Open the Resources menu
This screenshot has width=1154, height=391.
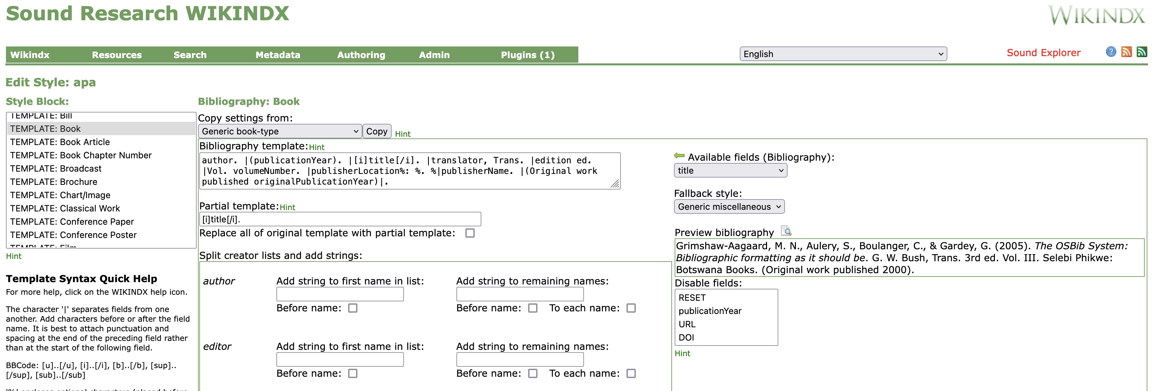pos(117,55)
